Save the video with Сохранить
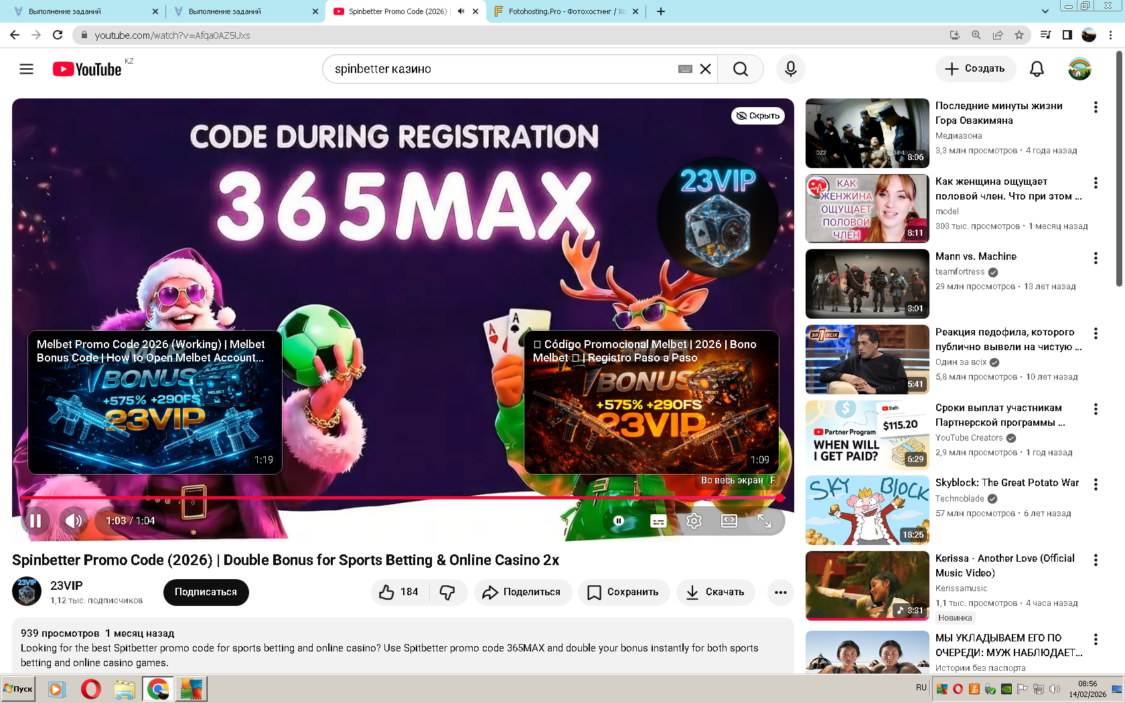Viewport: 1125px width, 703px height. (624, 592)
